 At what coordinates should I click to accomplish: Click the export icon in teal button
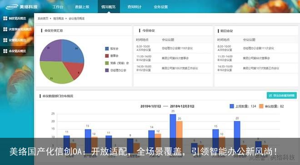click(270, 96)
